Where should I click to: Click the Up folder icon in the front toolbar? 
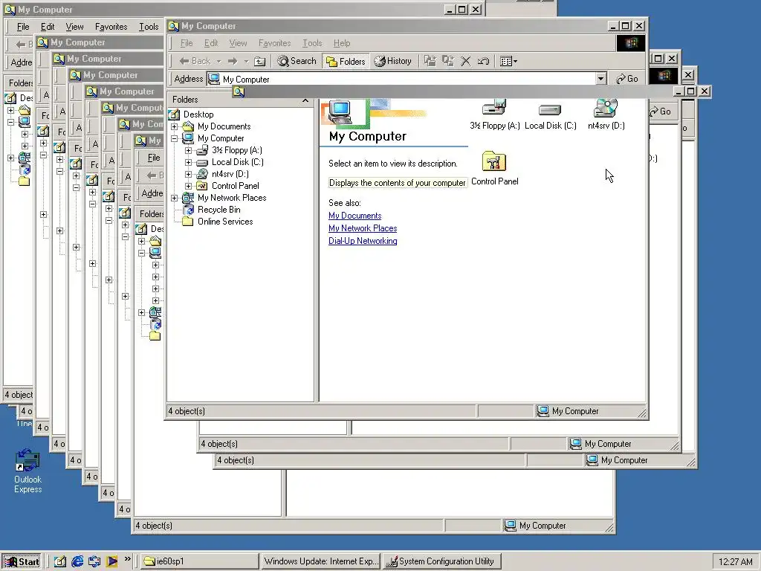(260, 61)
